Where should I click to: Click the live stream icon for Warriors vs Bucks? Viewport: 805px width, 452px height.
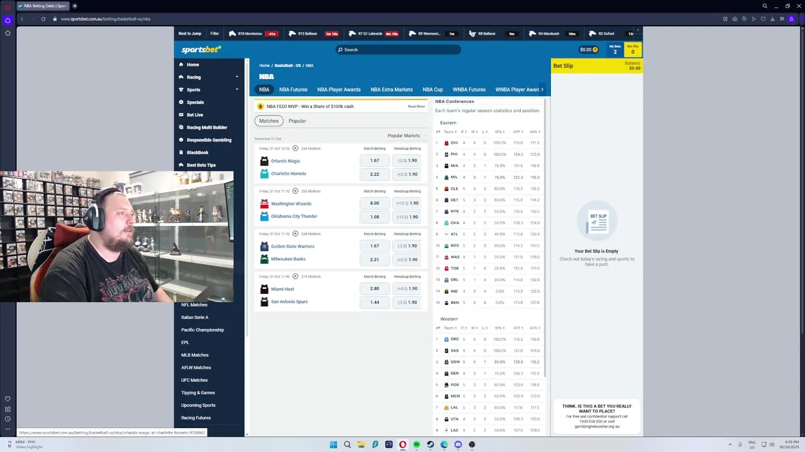pyautogui.click(x=295, y=234)
